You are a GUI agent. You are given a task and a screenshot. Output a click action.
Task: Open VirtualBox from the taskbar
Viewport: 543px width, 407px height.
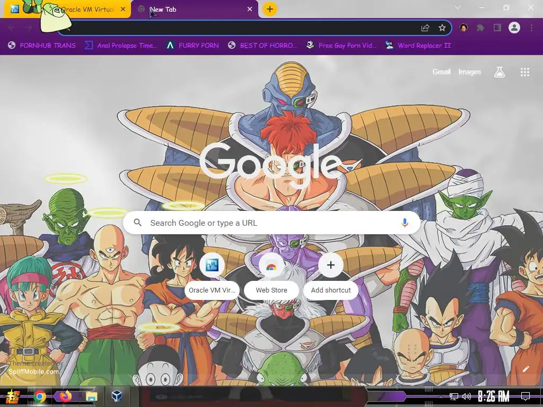[x=117, y=396]
